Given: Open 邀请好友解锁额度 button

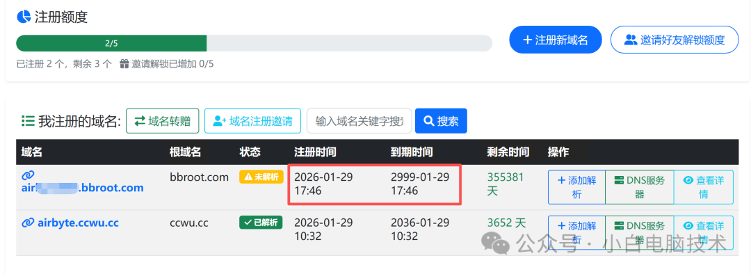Looking at the screenshot, I should pyautogui.click(x=675, y=40).
